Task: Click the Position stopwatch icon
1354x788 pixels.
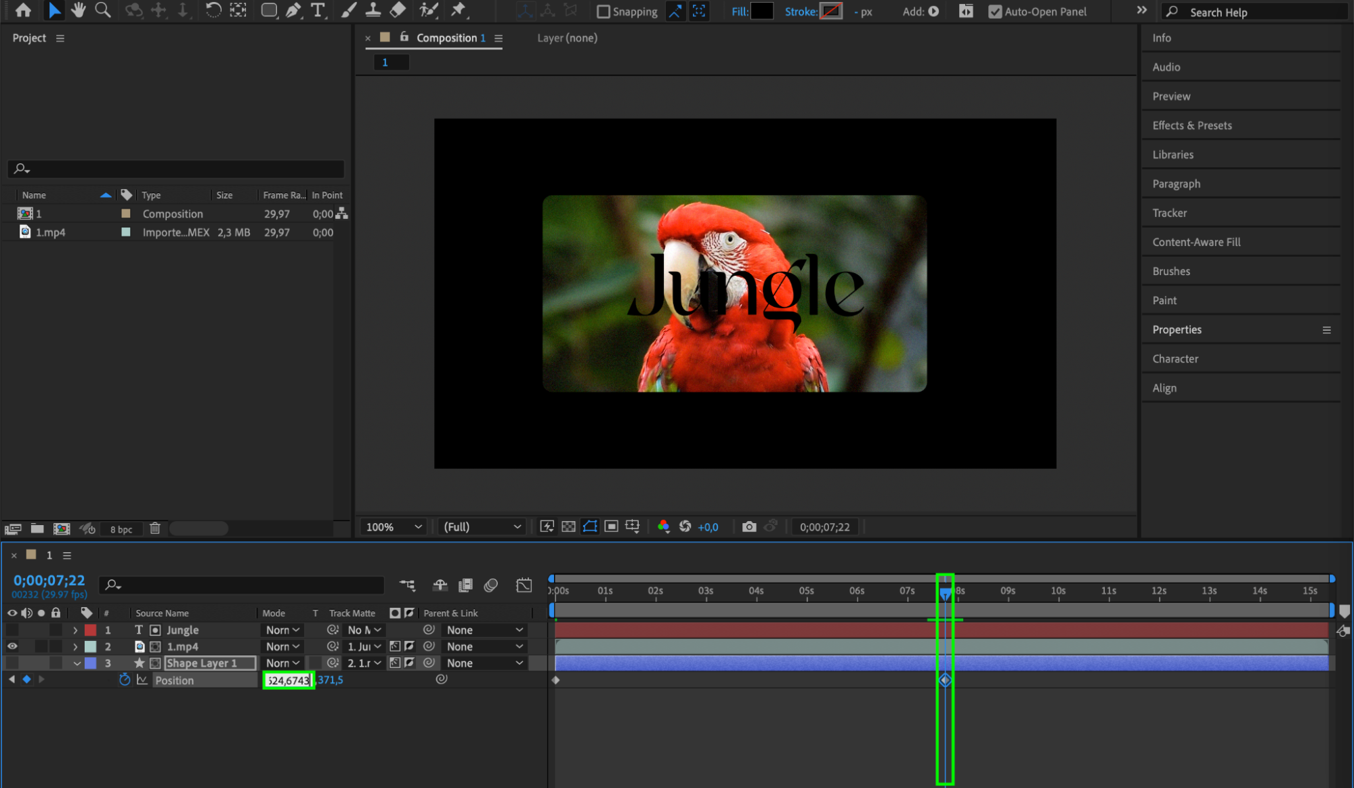Action: (x=125, y=680)
